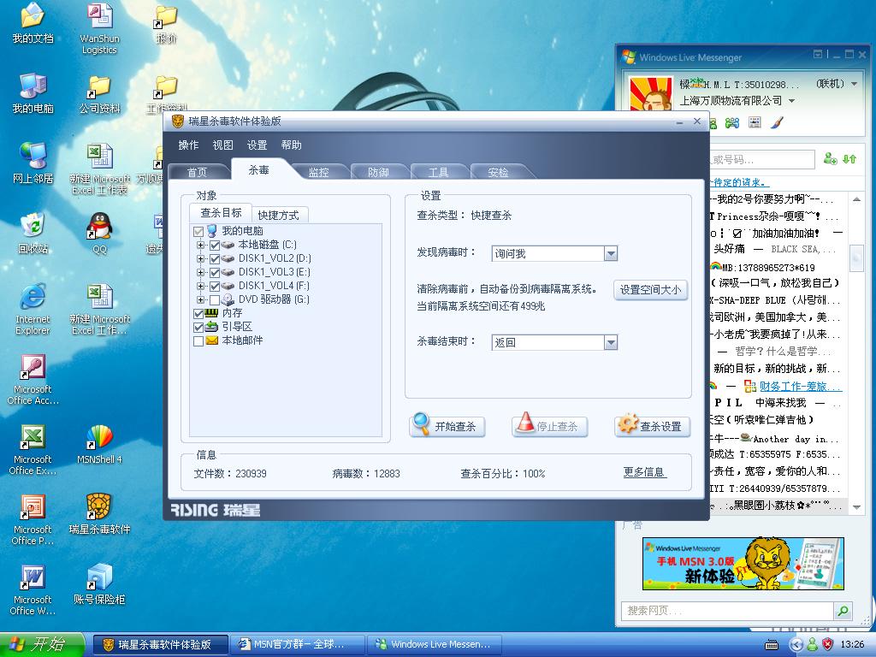Screen dimensions: 876x657
Task: Click Messenger contact list scroll down arrow
Action: [856, 507]
